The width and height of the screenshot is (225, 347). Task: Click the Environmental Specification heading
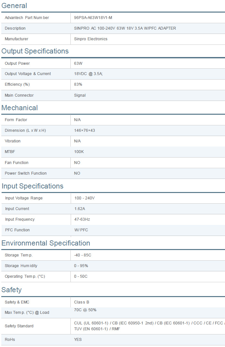pos(46,243)
